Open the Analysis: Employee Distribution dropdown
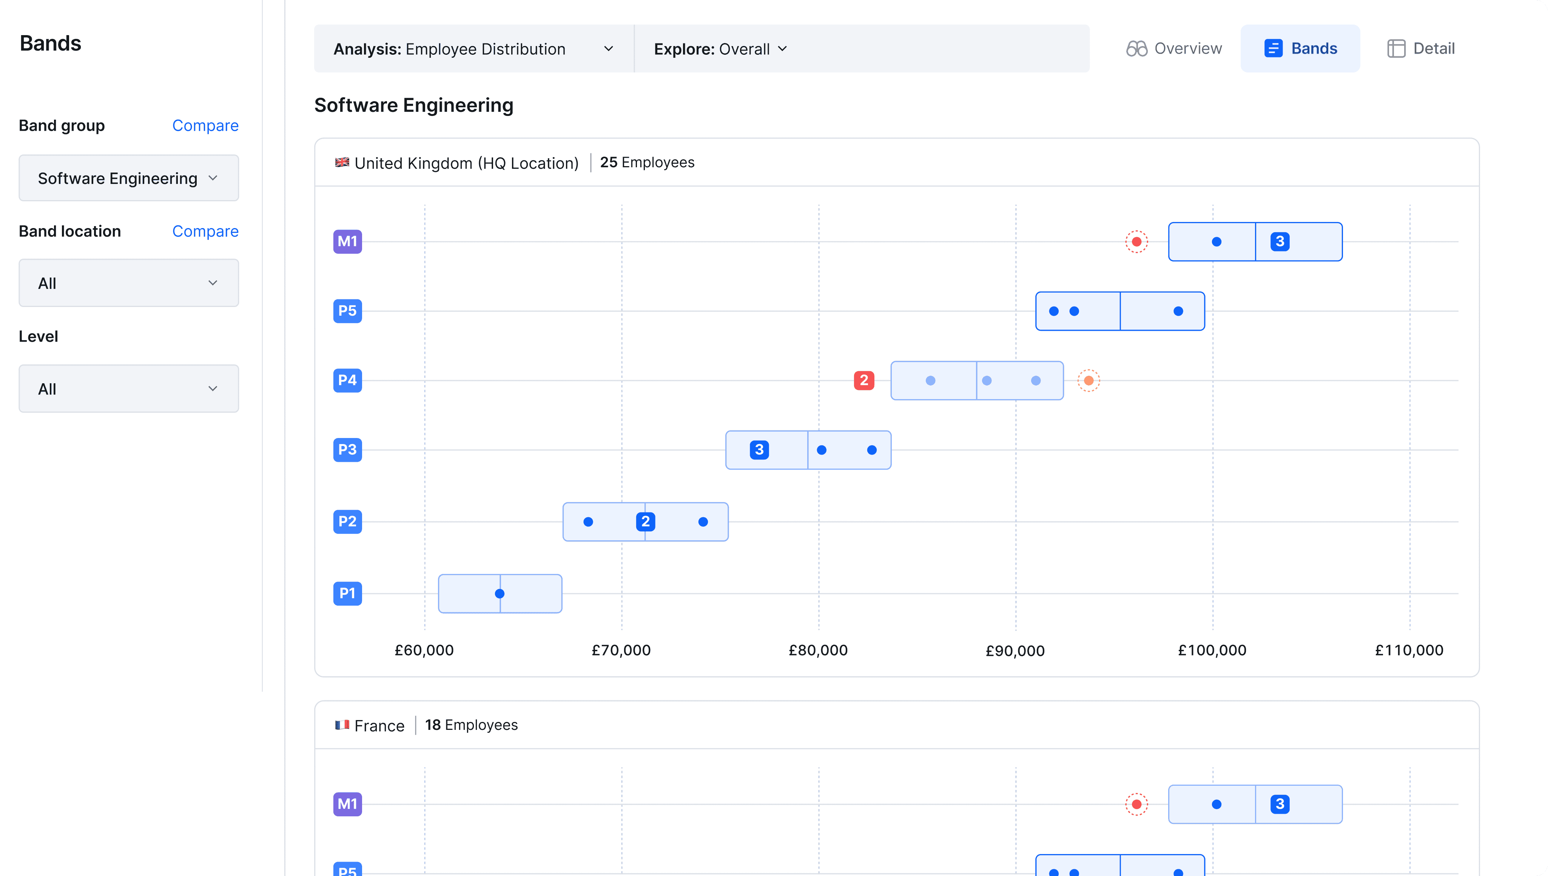Image resolution: width=1548 pixels, height=876 pixels. point(474,49)
